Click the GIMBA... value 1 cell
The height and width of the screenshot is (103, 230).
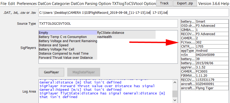(212, 30)
